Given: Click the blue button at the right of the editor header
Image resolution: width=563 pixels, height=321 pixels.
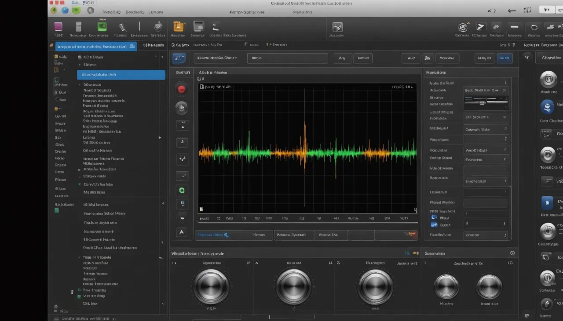Looking at the screenshot, I should [x=505, y=58].
